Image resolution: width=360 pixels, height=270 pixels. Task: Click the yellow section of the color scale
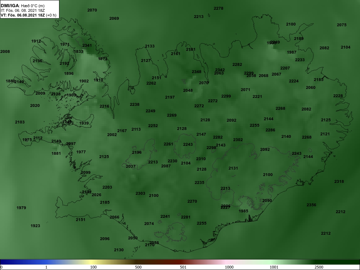click(x=92, y=262)
